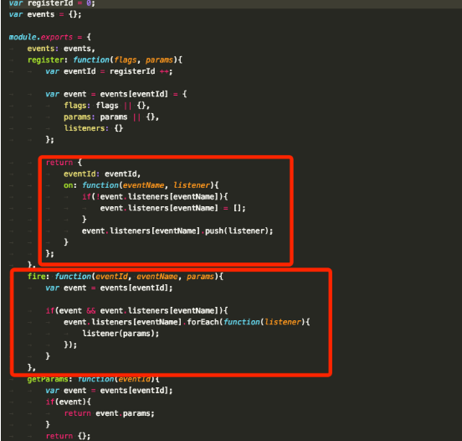Screen dimensions: 462x441
Task: Click the 'listeners: {}' line
Action: pos(94,128)
